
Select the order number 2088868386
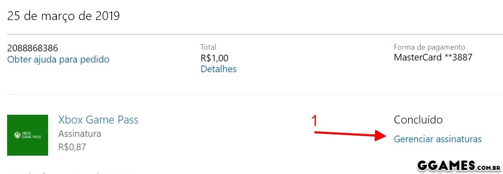click(33, 48)
